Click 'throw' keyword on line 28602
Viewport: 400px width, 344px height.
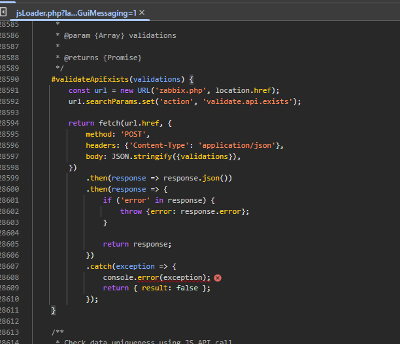pos(131,211)
